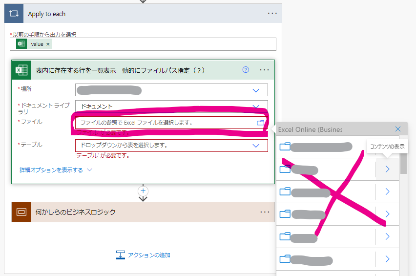Screen dimensions: 416x276
Task: Click the 以前の手順から出力を選択 field
Action: point(143,44)
